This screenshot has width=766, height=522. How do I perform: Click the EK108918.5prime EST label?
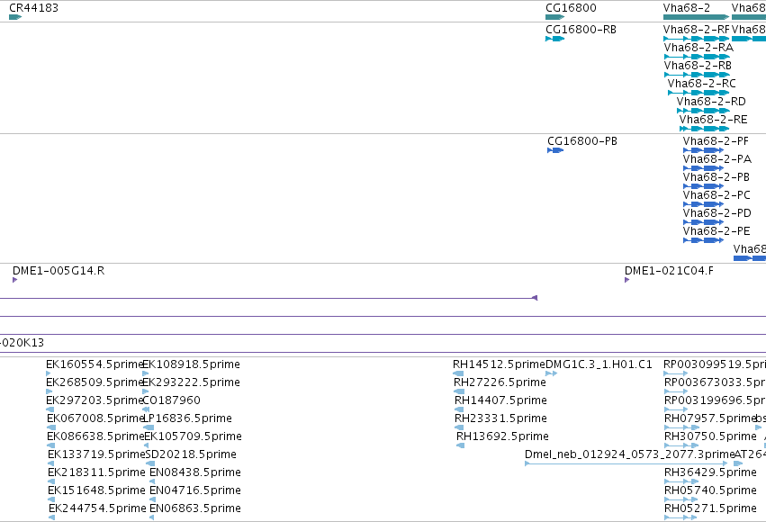point(191,364)
